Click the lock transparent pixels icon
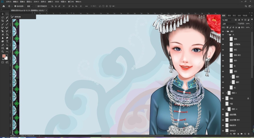Screen dimensions: 254x138 point(227,28)
